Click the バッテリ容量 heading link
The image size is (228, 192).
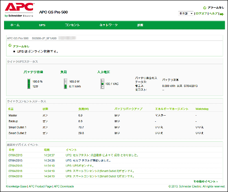click(33, 72)
